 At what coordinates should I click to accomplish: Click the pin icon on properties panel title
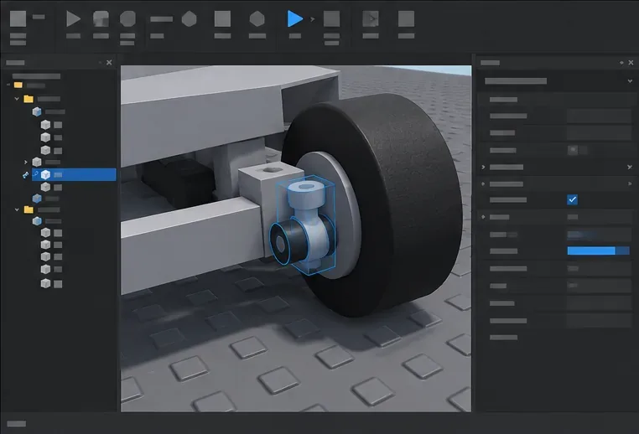[x=621, y=62]
